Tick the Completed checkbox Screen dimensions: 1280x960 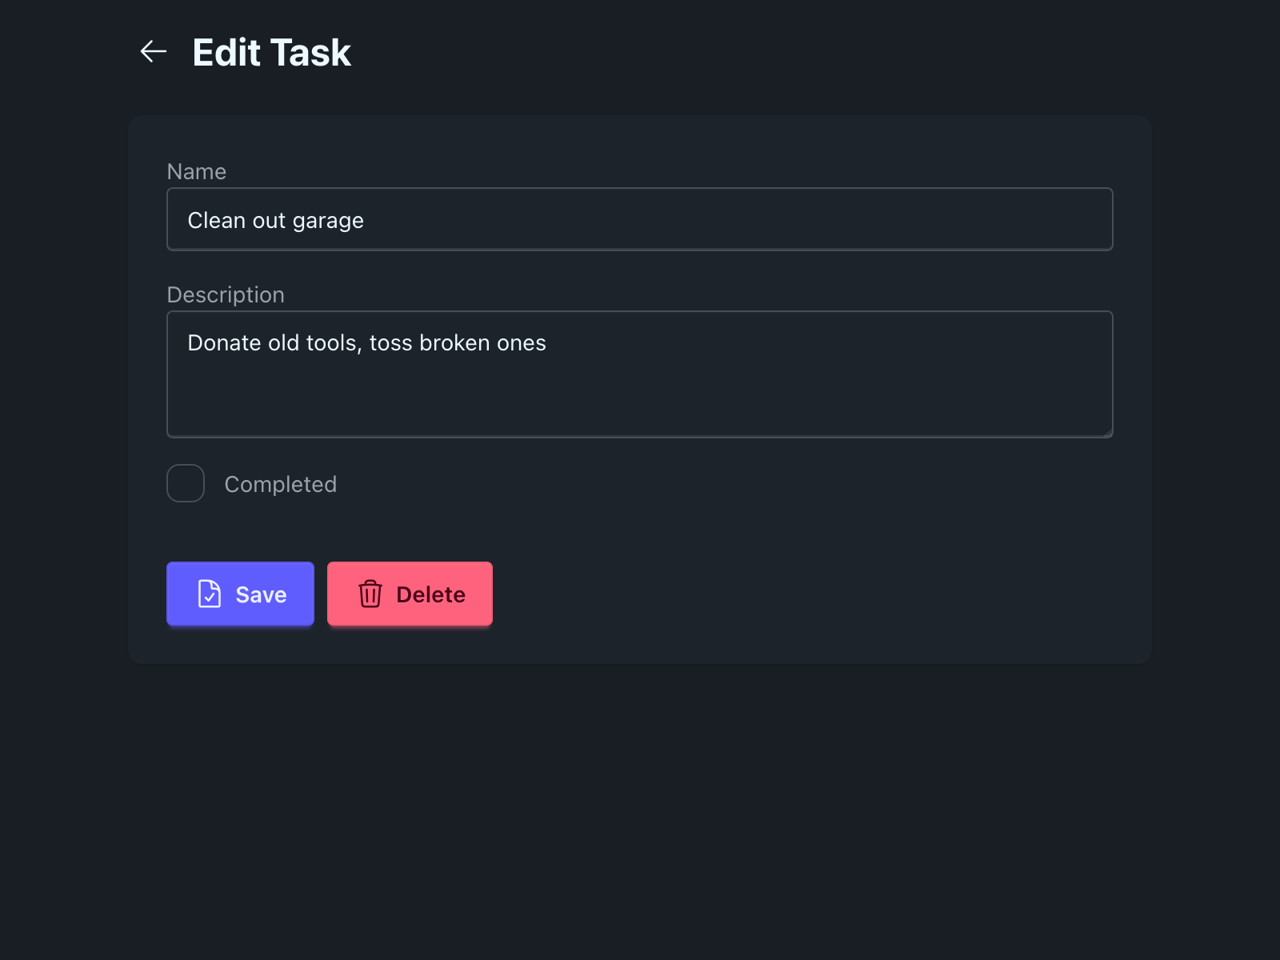tap(186, 483)
